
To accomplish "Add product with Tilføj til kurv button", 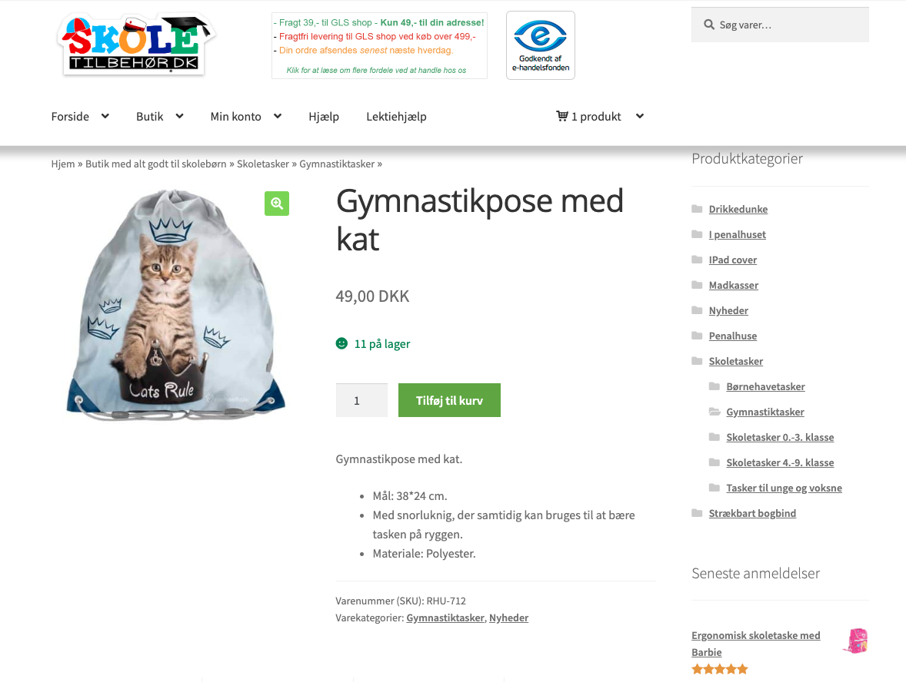I will (449, 400).
